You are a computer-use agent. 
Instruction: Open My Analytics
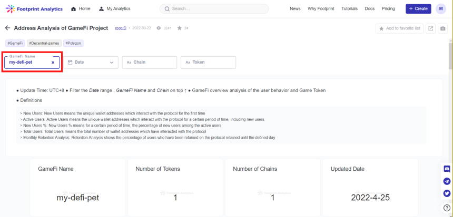click(x=114, y=8)
